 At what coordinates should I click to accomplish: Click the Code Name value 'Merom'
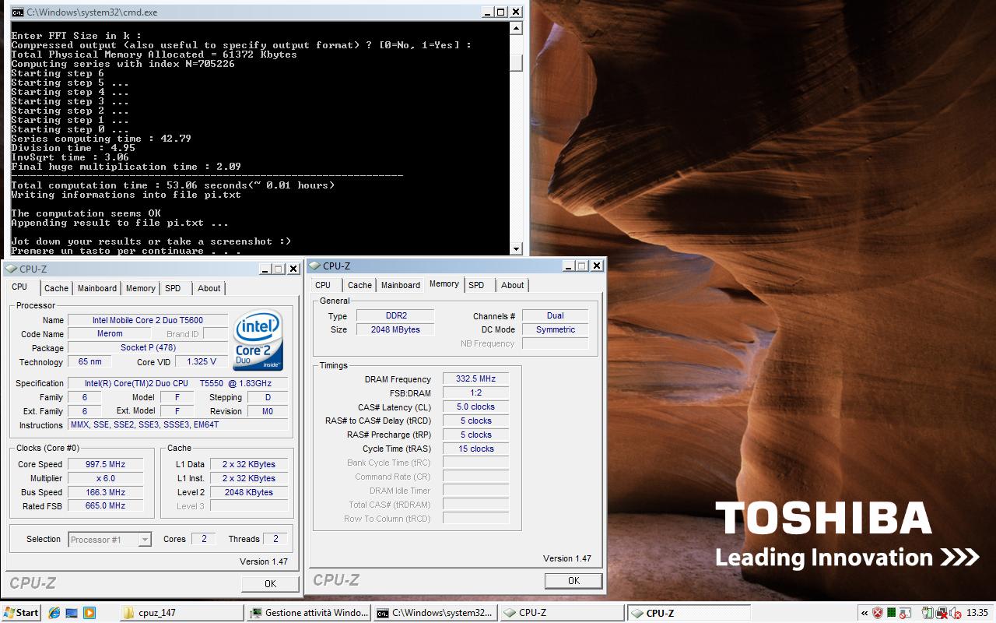(110, 334)
